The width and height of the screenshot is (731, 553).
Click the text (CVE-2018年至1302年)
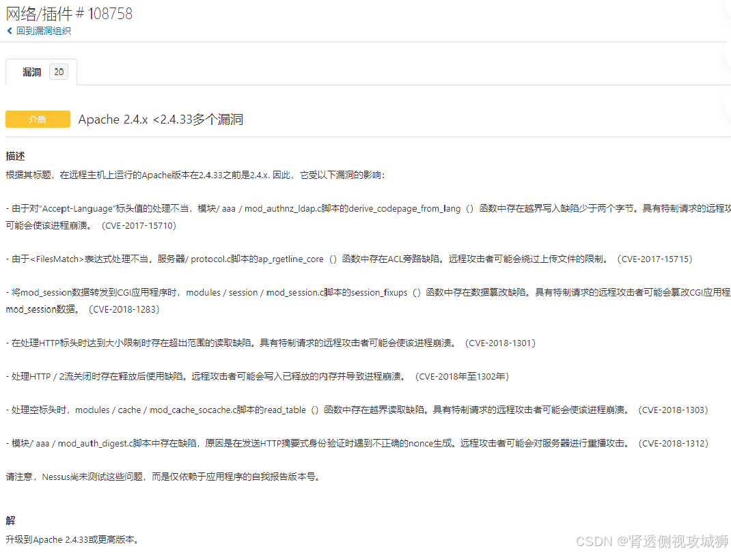[x=462, y=376]
